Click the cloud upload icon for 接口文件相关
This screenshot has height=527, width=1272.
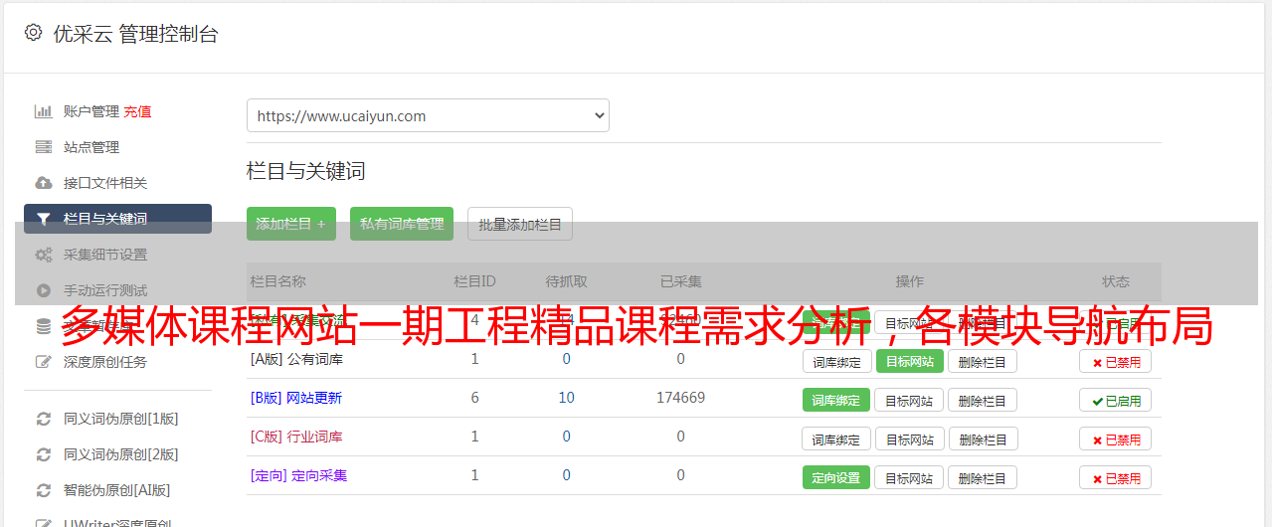pyautogui.click(x=43, y=183)
